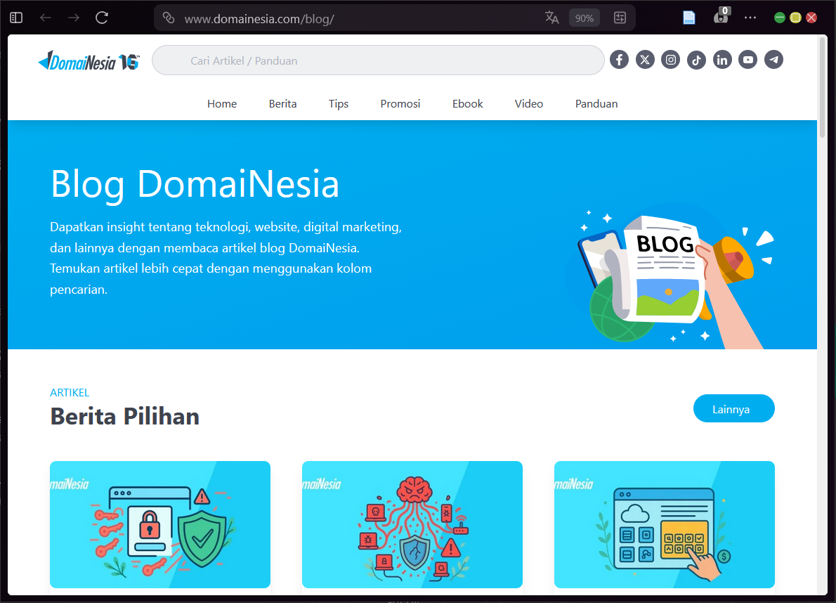Open the Tips menu item

tap(338, 103)
